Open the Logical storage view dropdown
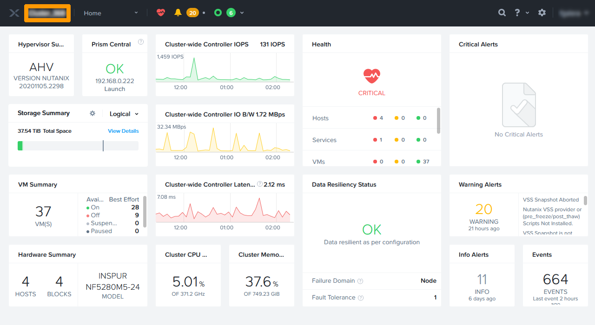The width and height of the screenshot is (595, 325). [124, 114]
